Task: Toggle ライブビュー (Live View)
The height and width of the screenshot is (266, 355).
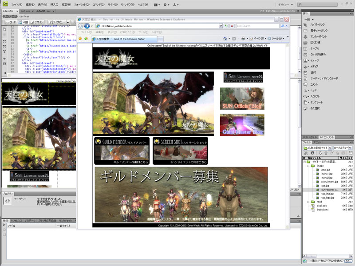Action: tap(57, 22)
